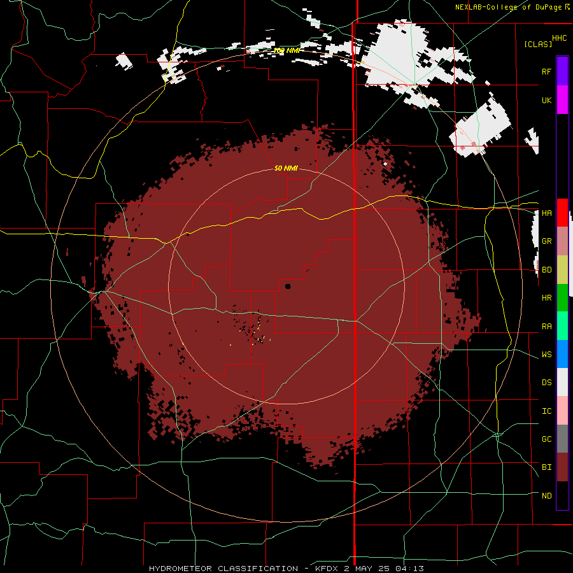Click the BD yellow legend swatch
The width and height of the screenshot is (573, 573).
pos(562,270)
